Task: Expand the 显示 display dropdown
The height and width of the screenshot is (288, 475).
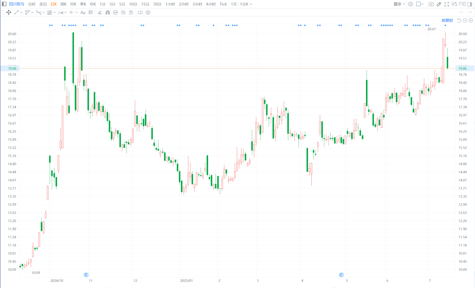Action: [399, 4]
